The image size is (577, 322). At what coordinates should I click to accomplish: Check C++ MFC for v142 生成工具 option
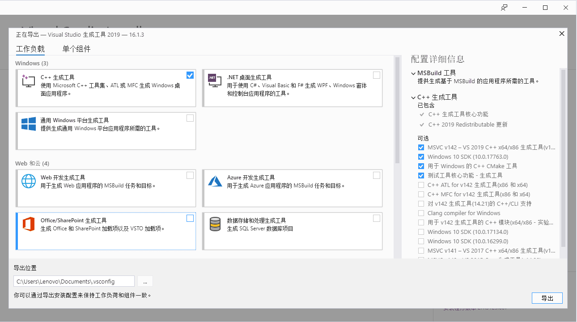click(421, 194)
